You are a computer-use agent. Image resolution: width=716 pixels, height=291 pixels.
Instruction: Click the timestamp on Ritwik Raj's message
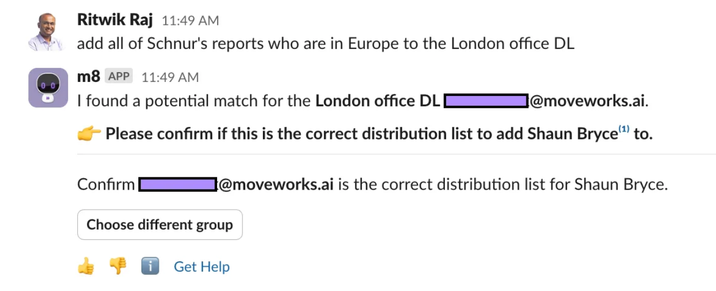[x=191, y=21]
